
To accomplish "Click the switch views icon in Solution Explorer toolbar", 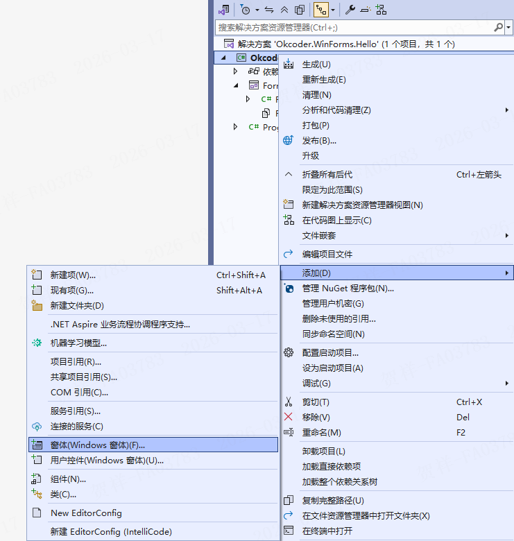I will click(224, 10).
